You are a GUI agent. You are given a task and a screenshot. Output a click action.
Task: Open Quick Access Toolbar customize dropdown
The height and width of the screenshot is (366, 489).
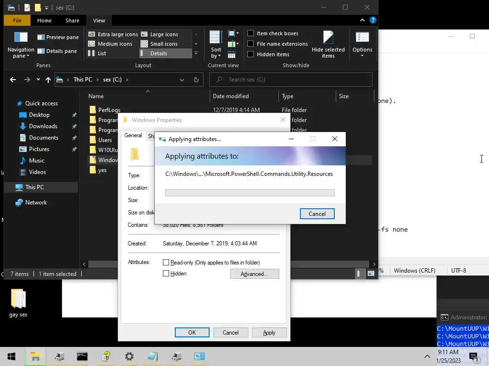click(x=46, y=8)
